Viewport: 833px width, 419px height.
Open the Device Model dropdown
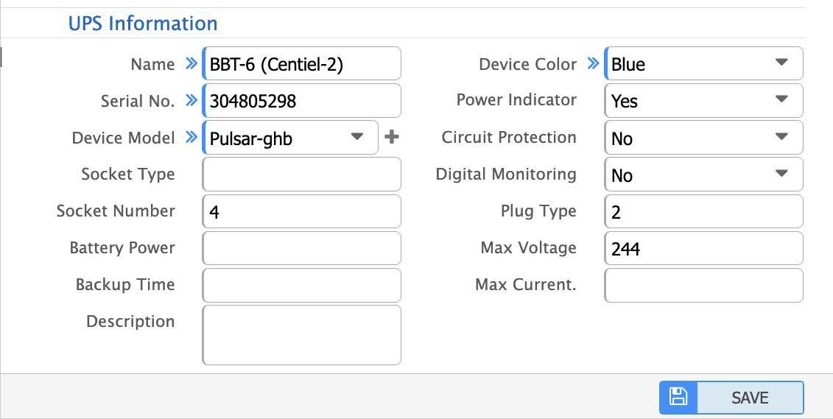point(356,137)
